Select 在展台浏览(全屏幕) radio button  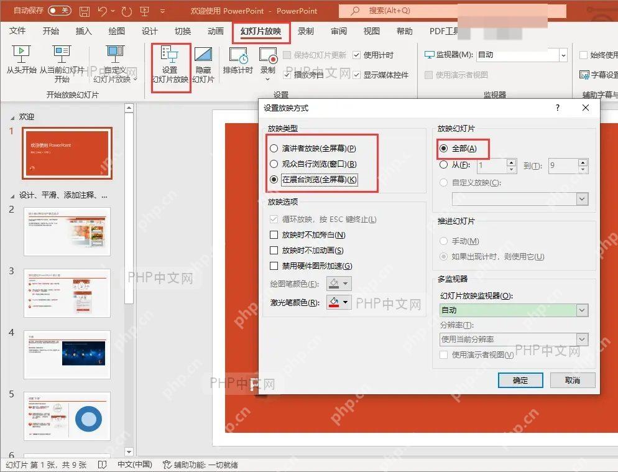(274, 180)
